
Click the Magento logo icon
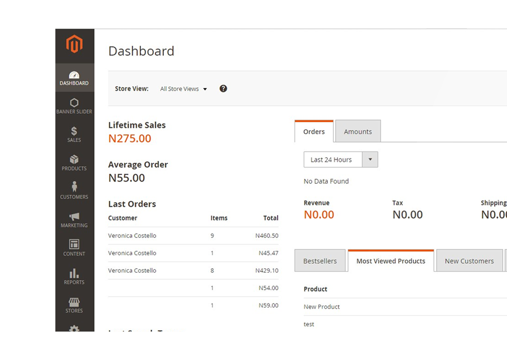click(x=74, y=44)
